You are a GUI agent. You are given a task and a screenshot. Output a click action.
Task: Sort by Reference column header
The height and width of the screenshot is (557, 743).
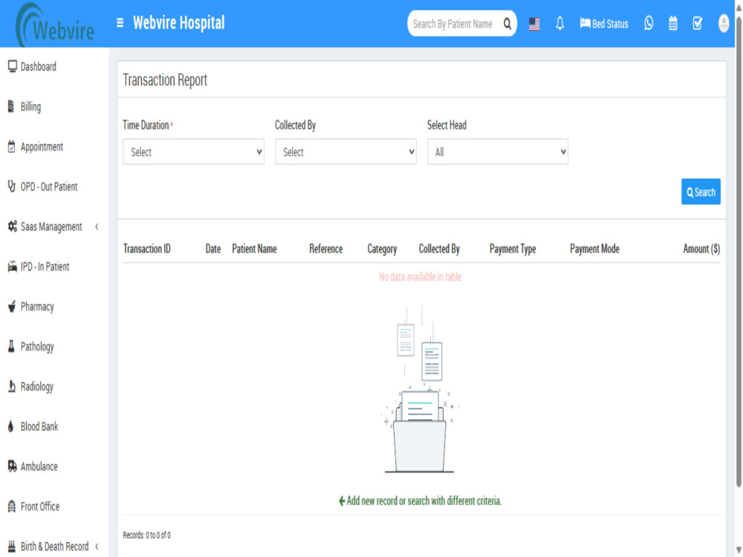tap(325, 249)
